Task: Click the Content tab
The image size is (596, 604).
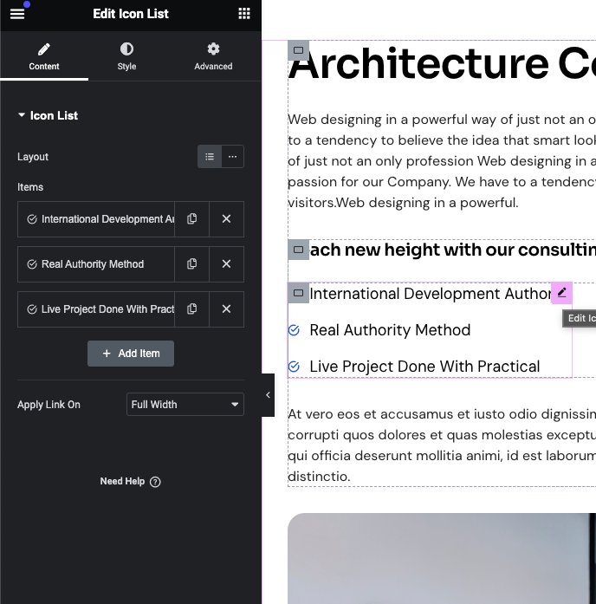Action: (44, 57)
